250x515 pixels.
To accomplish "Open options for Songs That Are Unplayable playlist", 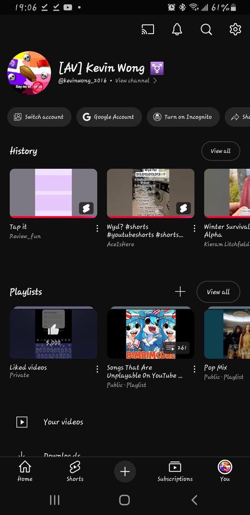I will (194, 369).
